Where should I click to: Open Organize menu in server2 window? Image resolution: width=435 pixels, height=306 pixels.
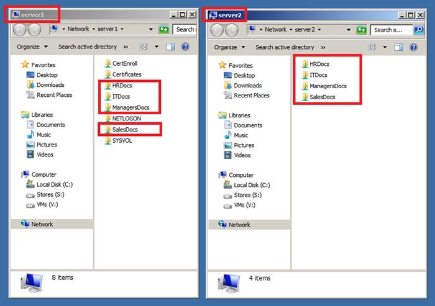click(229, 47)
